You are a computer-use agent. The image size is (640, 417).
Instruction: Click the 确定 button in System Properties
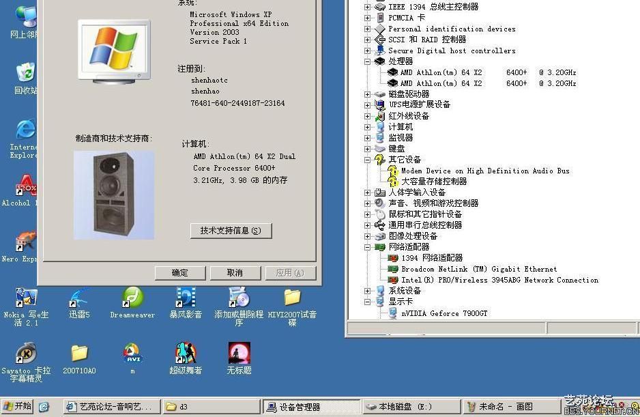pos(180,273)
